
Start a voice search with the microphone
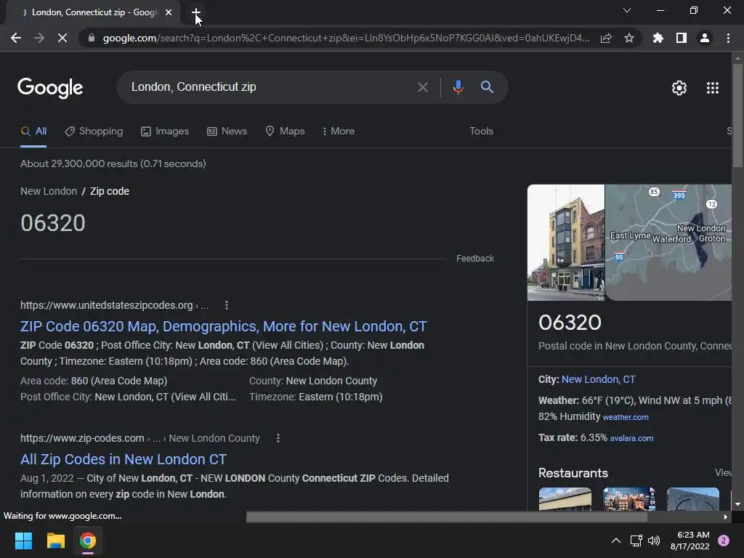pyautogui.click(x=458, y=87)
